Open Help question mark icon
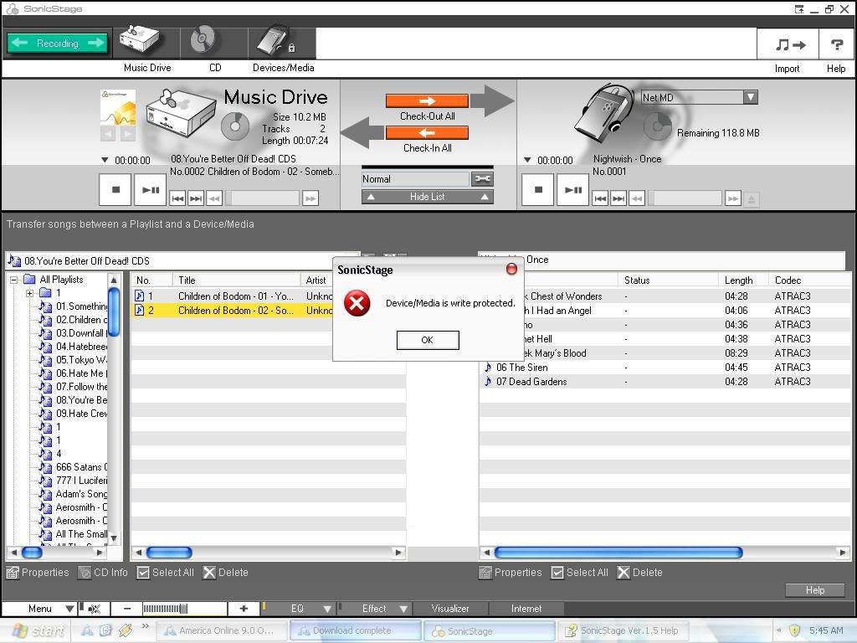857x643 pixels. pos(836,44)
